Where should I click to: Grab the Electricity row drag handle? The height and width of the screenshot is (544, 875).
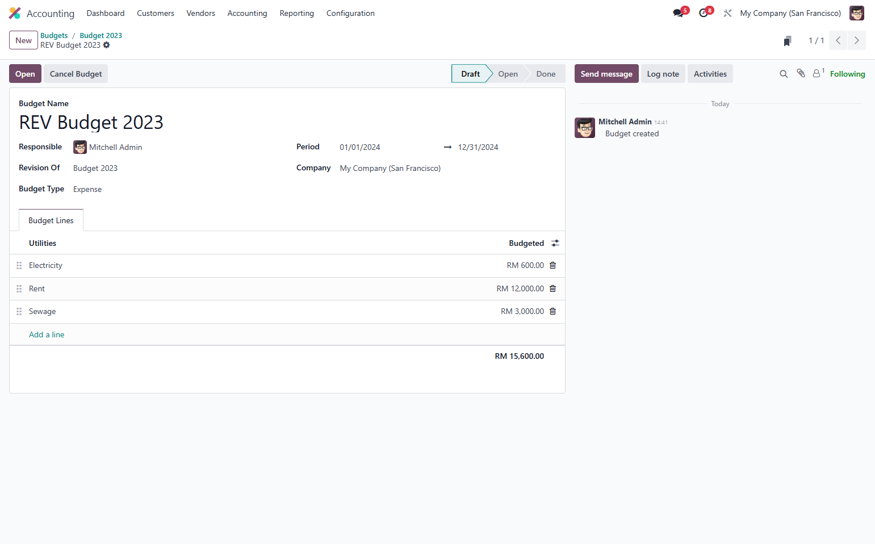click(x=19, y=265)
